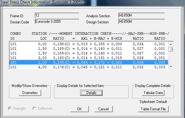The width and height of the screenshot is (185, 118).
Task: Select first row with station 1,50
Action: (x=89, y=49)
